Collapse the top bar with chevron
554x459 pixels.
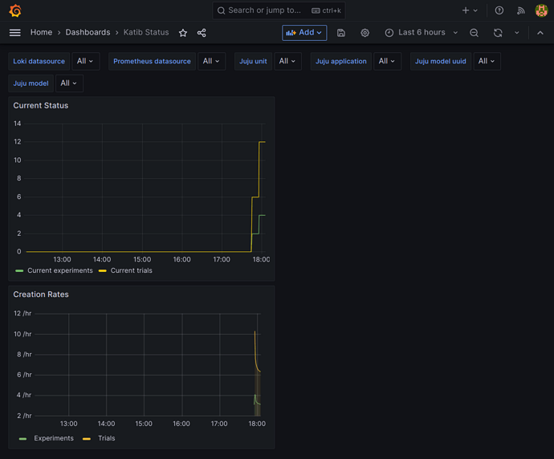pyautogui.click(x=540, y=33)
